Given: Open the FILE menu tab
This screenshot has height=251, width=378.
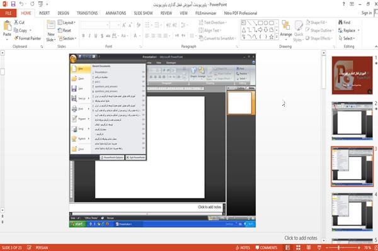Looking at the screenshot, I should coord(8,13).
